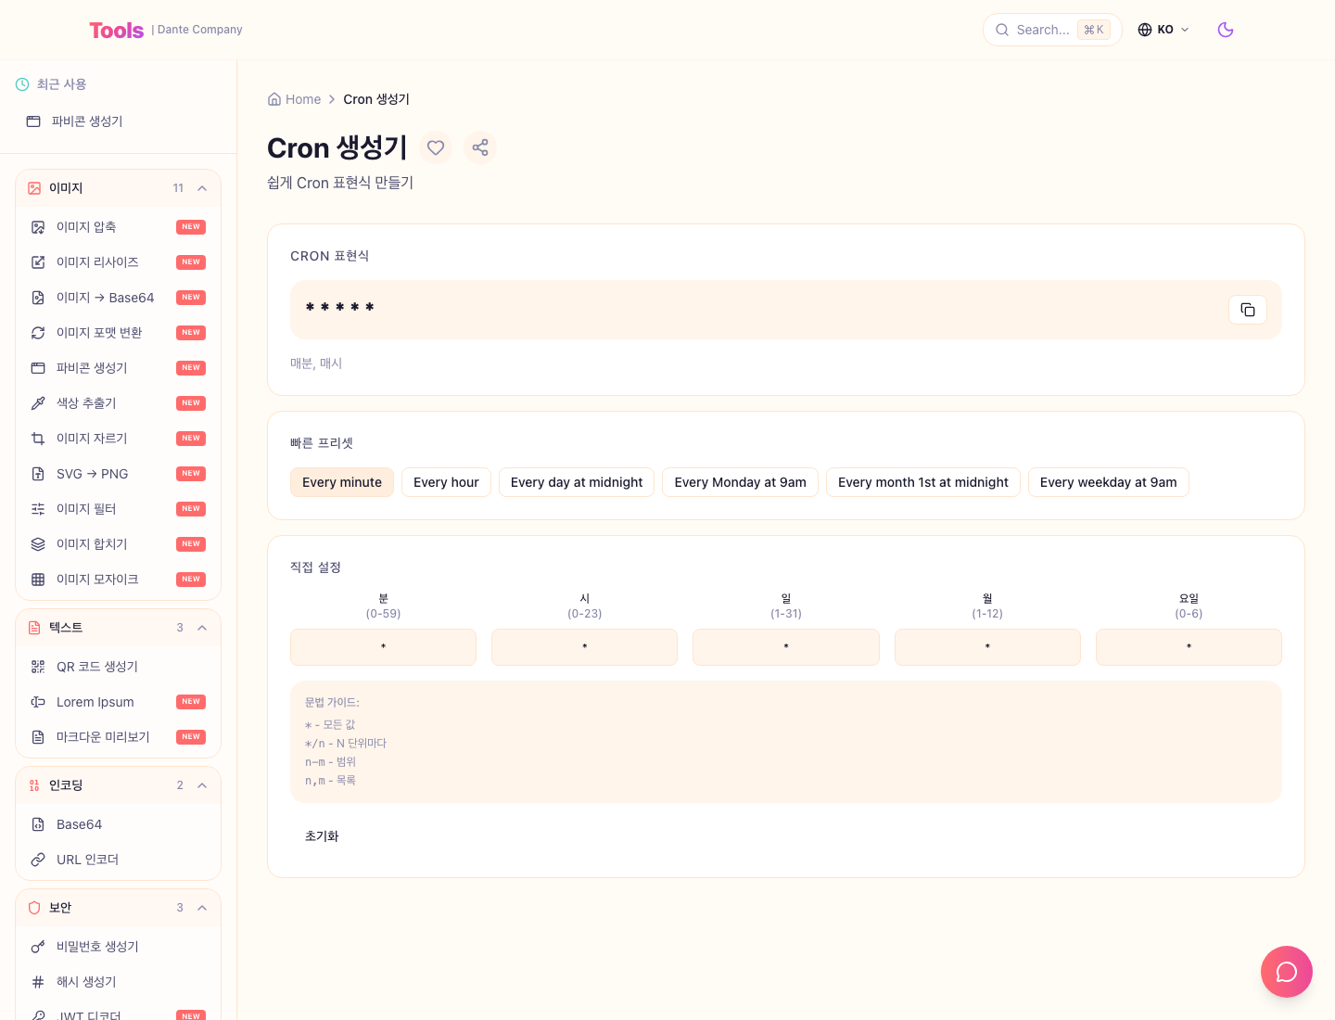Viewport: 1335px width, 1020px height.
Task: Click the 텍스트 category document icon
Action: pyautogui.click(x=34, y=628)
